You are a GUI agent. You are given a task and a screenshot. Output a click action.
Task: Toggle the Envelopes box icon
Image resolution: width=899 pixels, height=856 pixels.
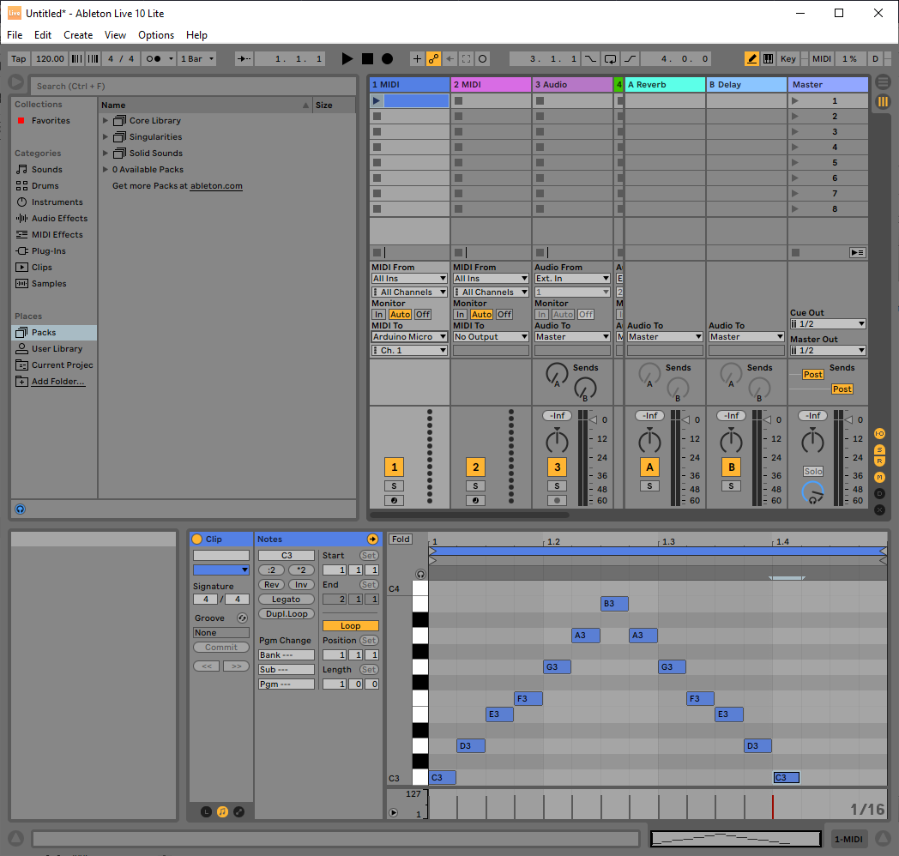coord(239,812)
